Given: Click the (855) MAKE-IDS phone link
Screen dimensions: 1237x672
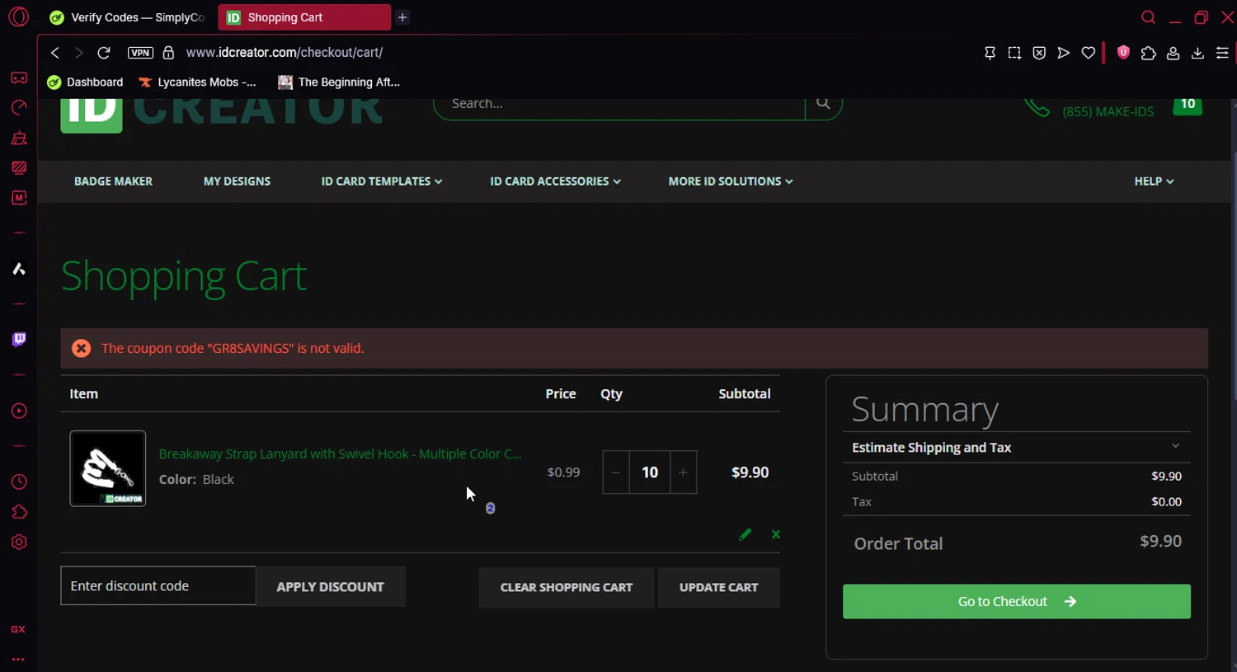Looking at the screenshot, I should click(1108, 111).
